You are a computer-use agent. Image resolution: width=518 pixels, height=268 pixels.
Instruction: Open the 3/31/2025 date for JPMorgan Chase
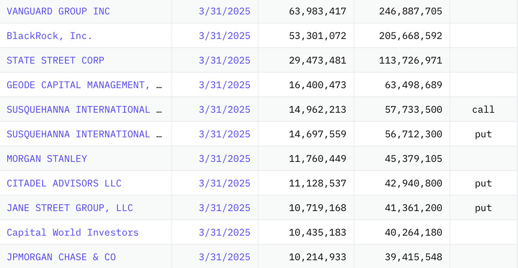coord(224,257)
